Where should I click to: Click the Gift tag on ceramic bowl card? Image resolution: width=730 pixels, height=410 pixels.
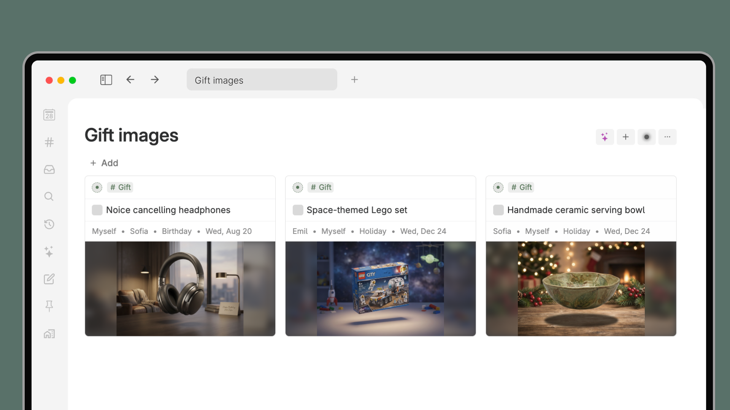[x=521, y=187]
